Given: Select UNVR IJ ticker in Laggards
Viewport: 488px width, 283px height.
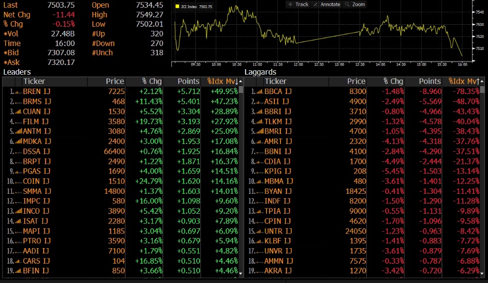Looking at the screenshot, I should [x=278, y=251].
